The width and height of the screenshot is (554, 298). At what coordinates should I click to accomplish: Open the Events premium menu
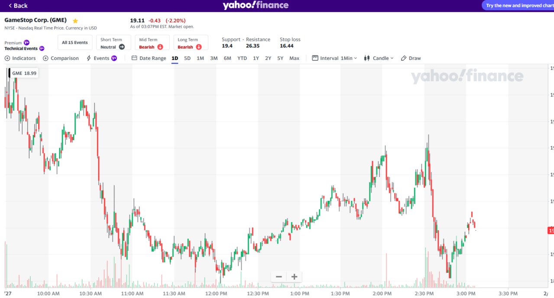pos(102,58)
